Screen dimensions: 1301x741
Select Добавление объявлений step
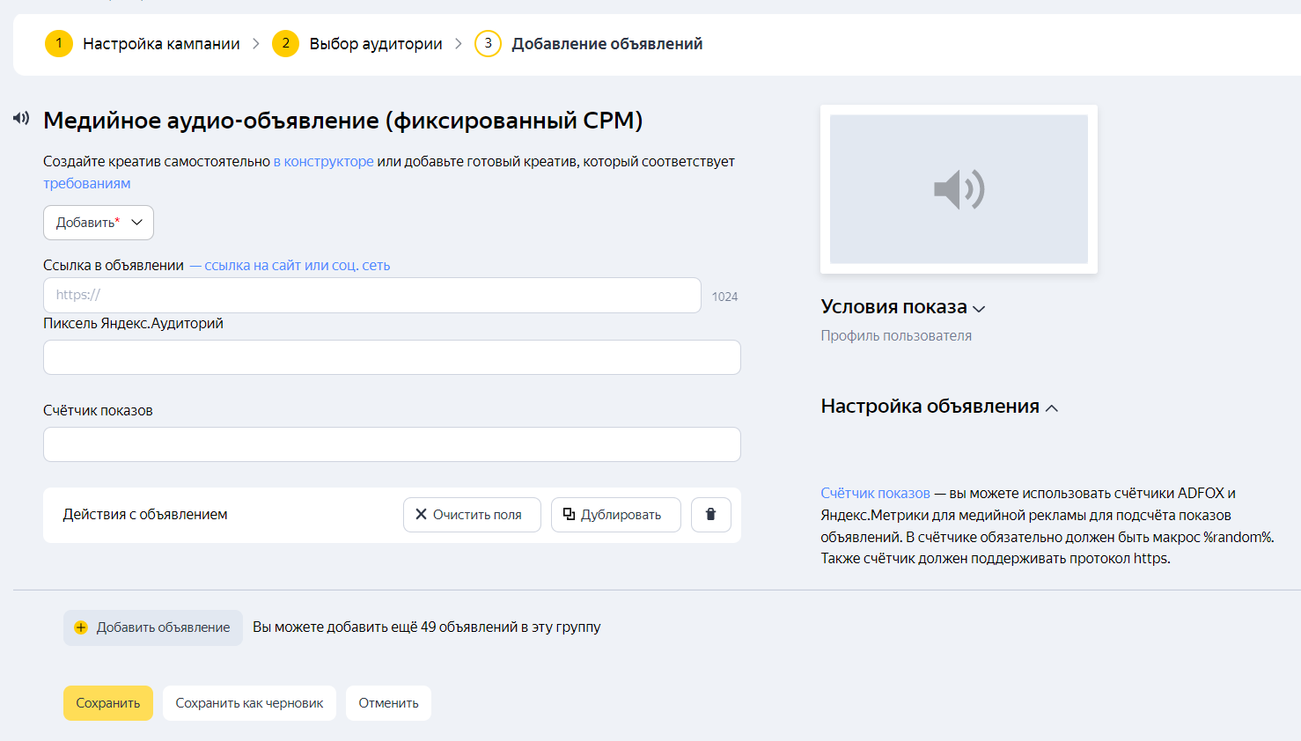click(607, 44)
